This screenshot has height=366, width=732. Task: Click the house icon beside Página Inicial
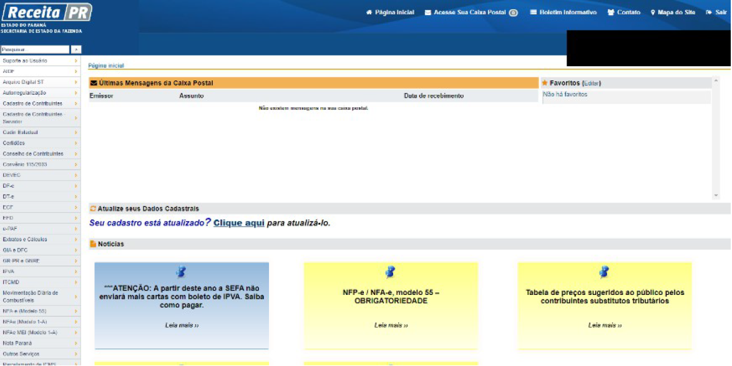369,12
